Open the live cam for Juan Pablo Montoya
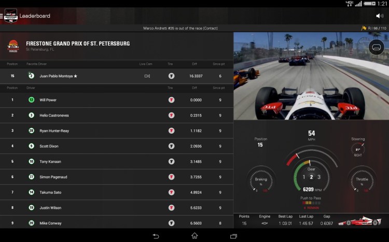Viewport: 389px width, 242px height. [147, 76]
